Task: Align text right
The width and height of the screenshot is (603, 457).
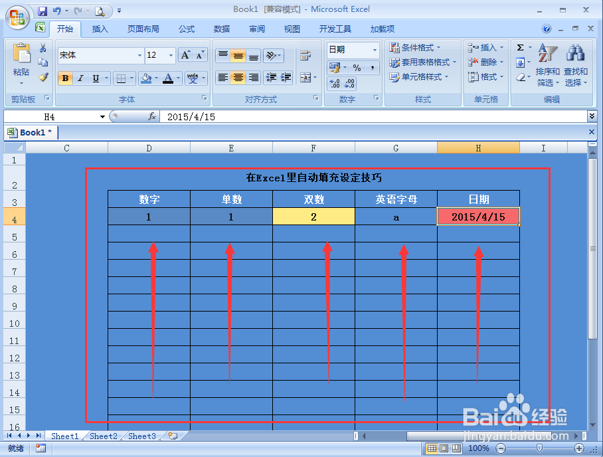Action: coord(254,78)
